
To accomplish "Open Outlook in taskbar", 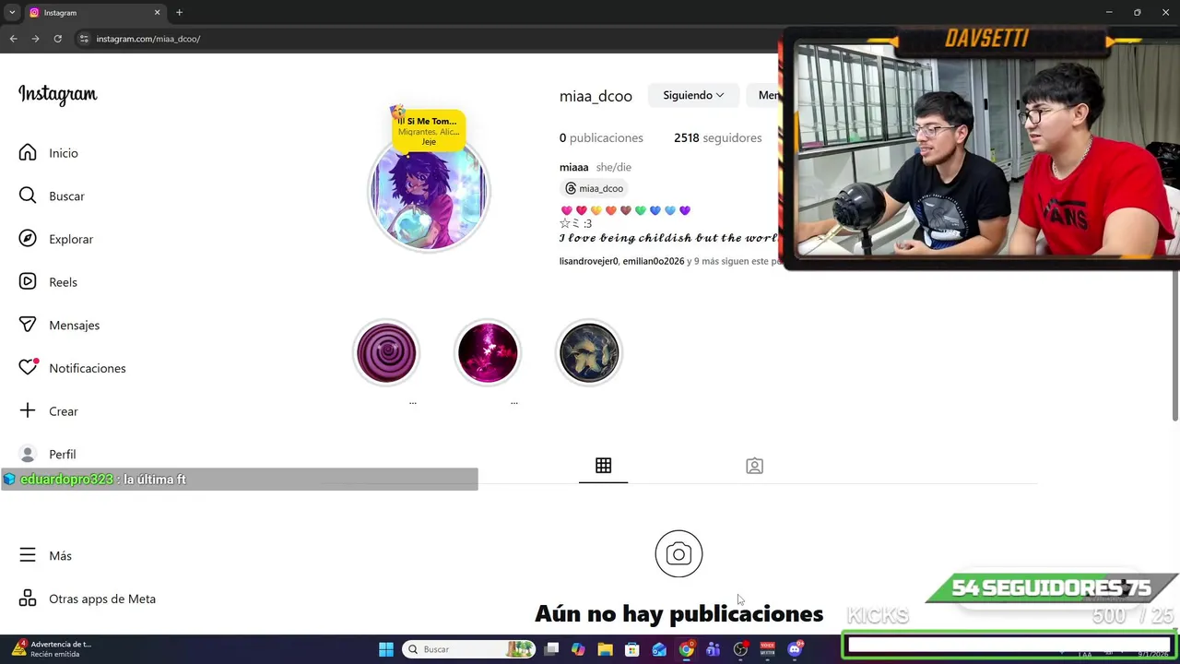I will click(659, 649).
